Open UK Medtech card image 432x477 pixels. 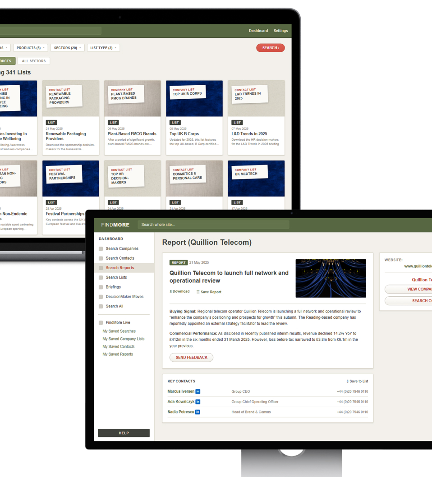pyautogui.click(x=256, y=179)
